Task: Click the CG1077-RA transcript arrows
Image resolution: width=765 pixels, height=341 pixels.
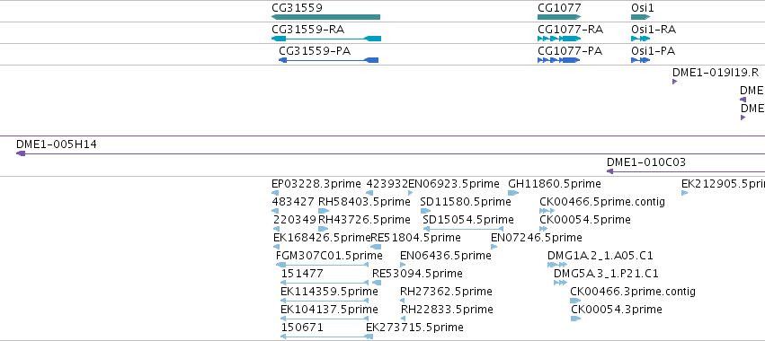Action: 559,39
